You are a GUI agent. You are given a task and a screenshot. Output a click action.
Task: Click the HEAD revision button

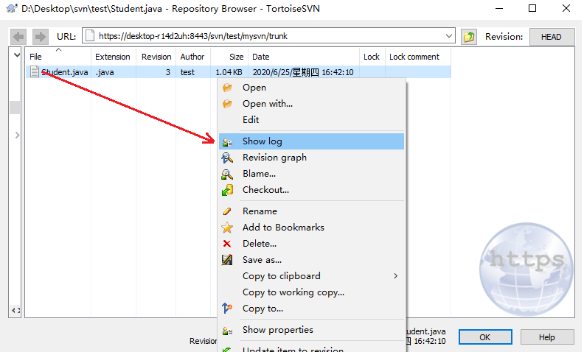552,37
